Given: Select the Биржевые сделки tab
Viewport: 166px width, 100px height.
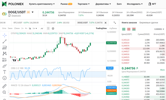Looking at the screenshot, I should 149,23.
